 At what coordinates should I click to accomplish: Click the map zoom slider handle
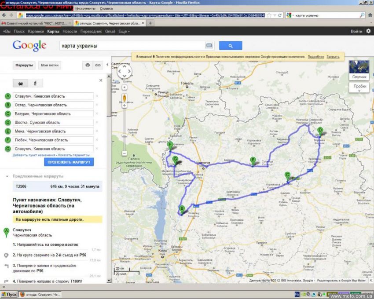pos(124,135)
